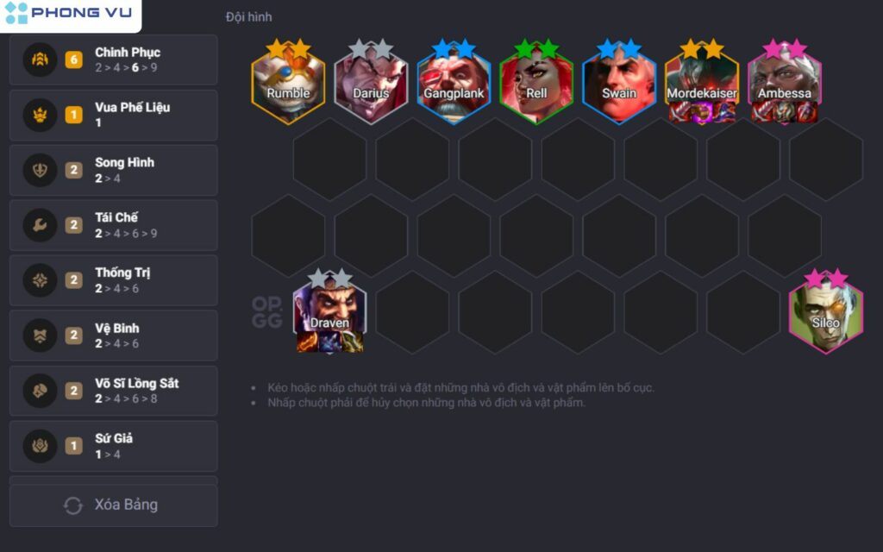Open the Vua Phế Liệu trait entry

coord(114,115)
